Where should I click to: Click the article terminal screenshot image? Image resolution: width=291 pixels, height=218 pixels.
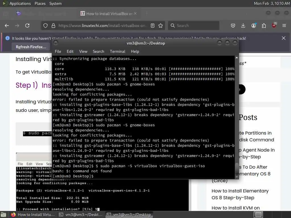coord(102,195)
